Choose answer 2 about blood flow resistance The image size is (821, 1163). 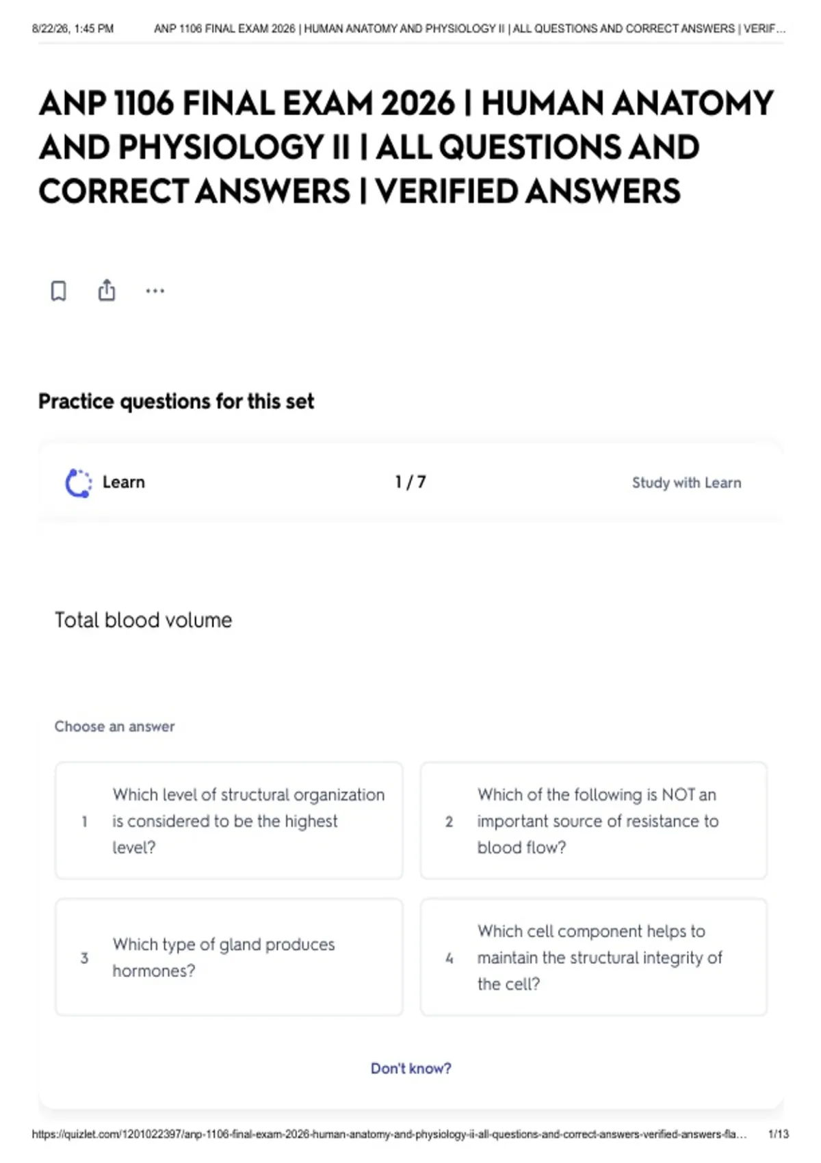pos(594,820)
